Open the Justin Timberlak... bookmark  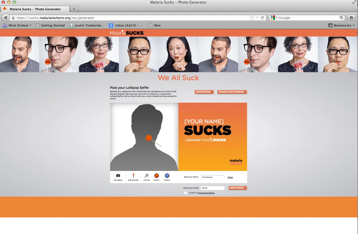pyautogui.click(x=87, y=25)
